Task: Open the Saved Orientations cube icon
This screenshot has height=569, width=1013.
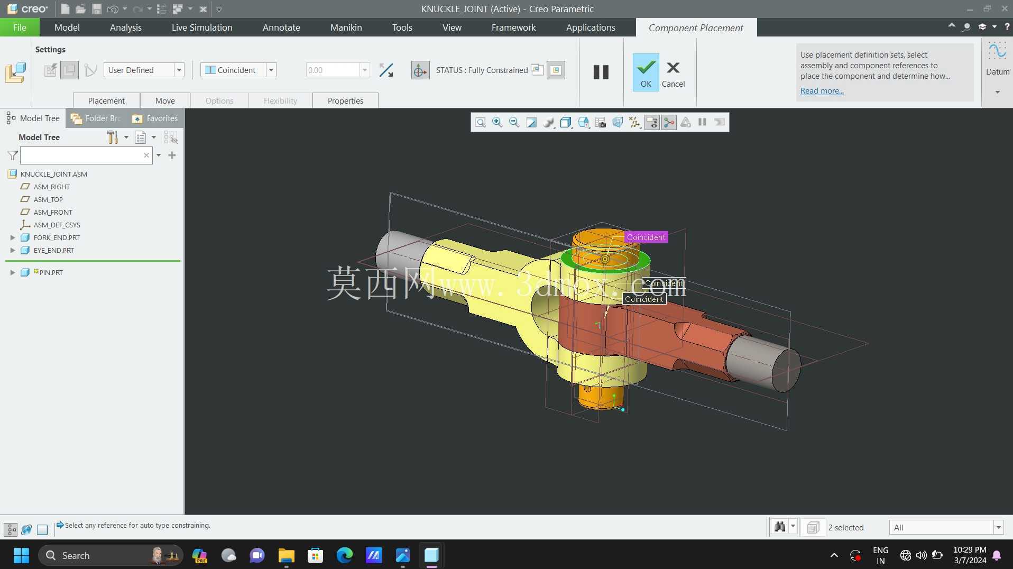Action: [566, 123]
